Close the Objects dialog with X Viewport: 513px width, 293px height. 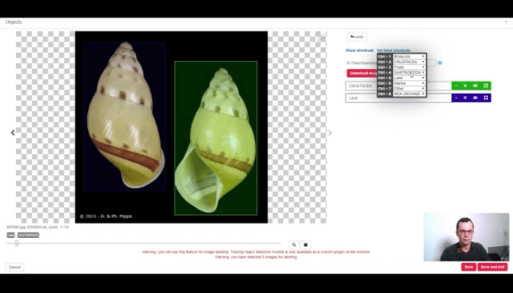[x=506, y=22]
